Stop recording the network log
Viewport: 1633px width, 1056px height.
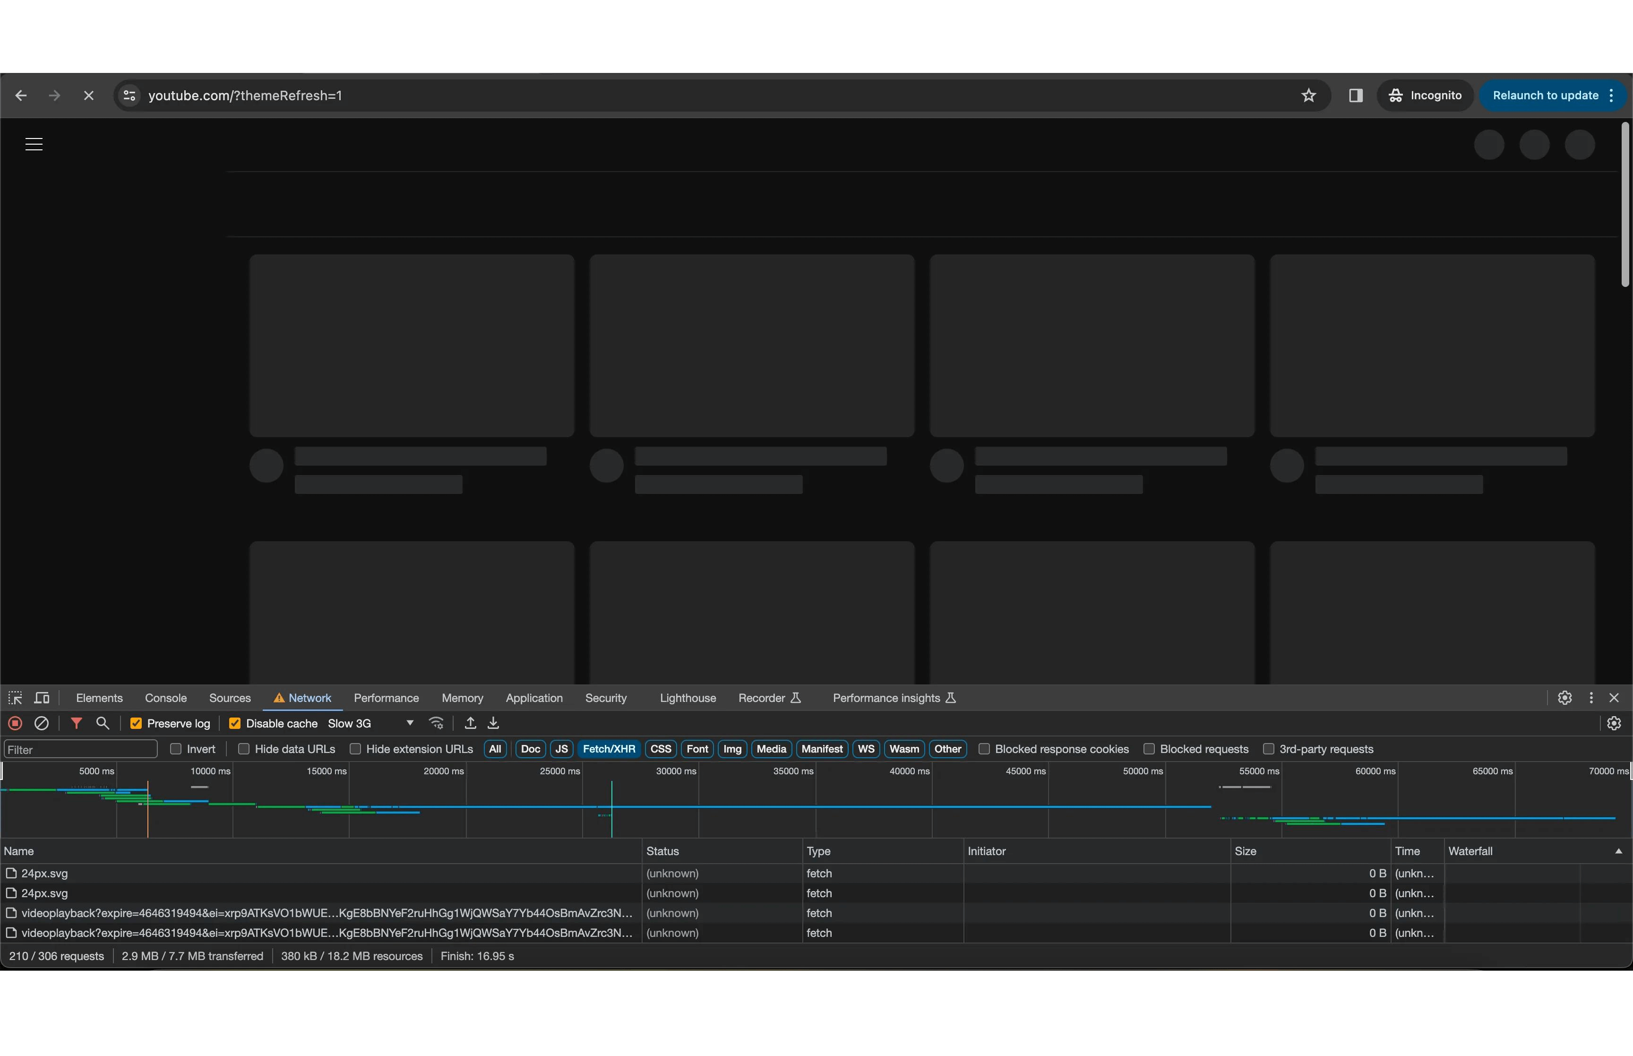tap(15, 723)
